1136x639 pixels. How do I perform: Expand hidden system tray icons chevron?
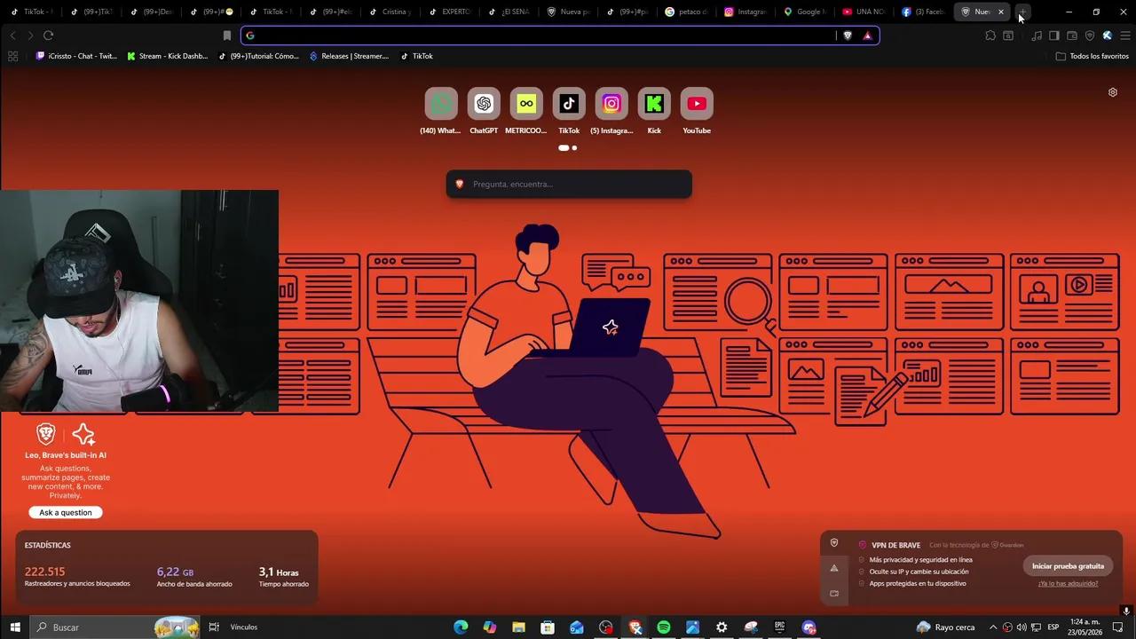pos(993,627)
